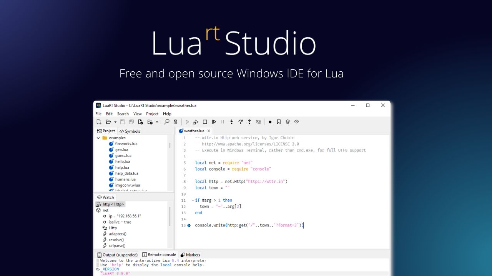Close the weather.lua editor tab

pos(208,131)
